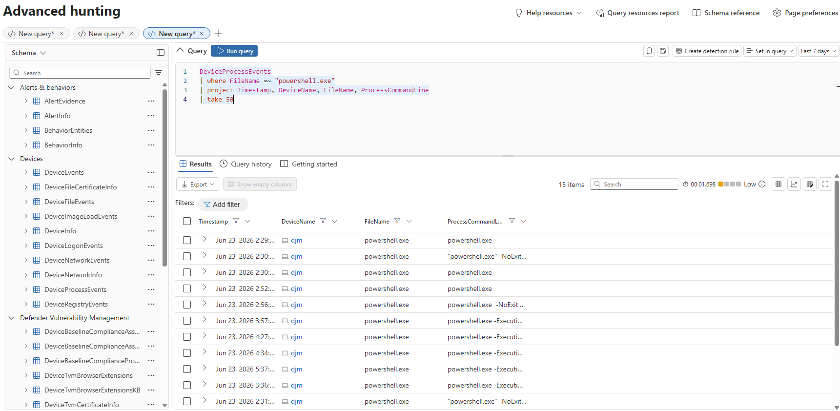Click Create detection rule button
840x411 pixels.
click(x=707, y=51)
